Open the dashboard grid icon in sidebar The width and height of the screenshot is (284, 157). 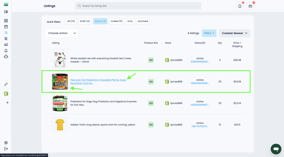coord(6,21)
